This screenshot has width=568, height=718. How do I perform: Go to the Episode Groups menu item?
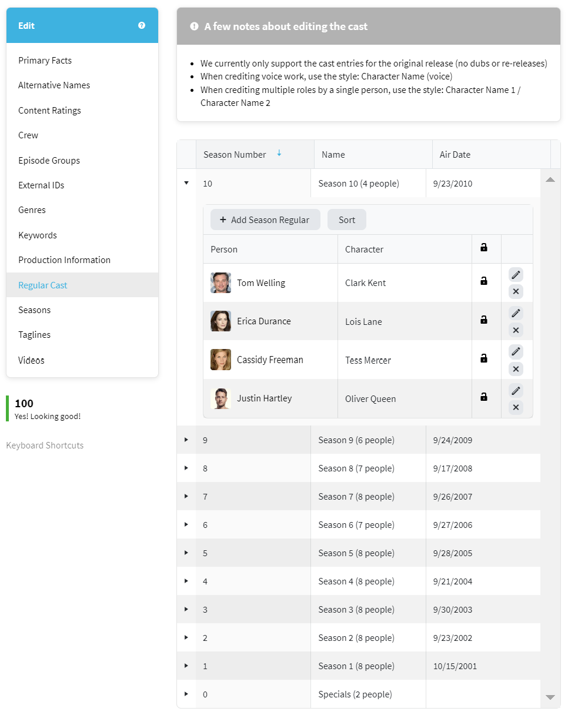pyautogui.click(x=49, y=160)
